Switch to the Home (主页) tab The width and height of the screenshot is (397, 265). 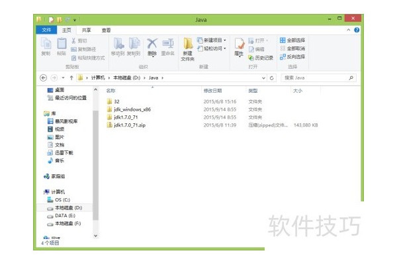67,30
